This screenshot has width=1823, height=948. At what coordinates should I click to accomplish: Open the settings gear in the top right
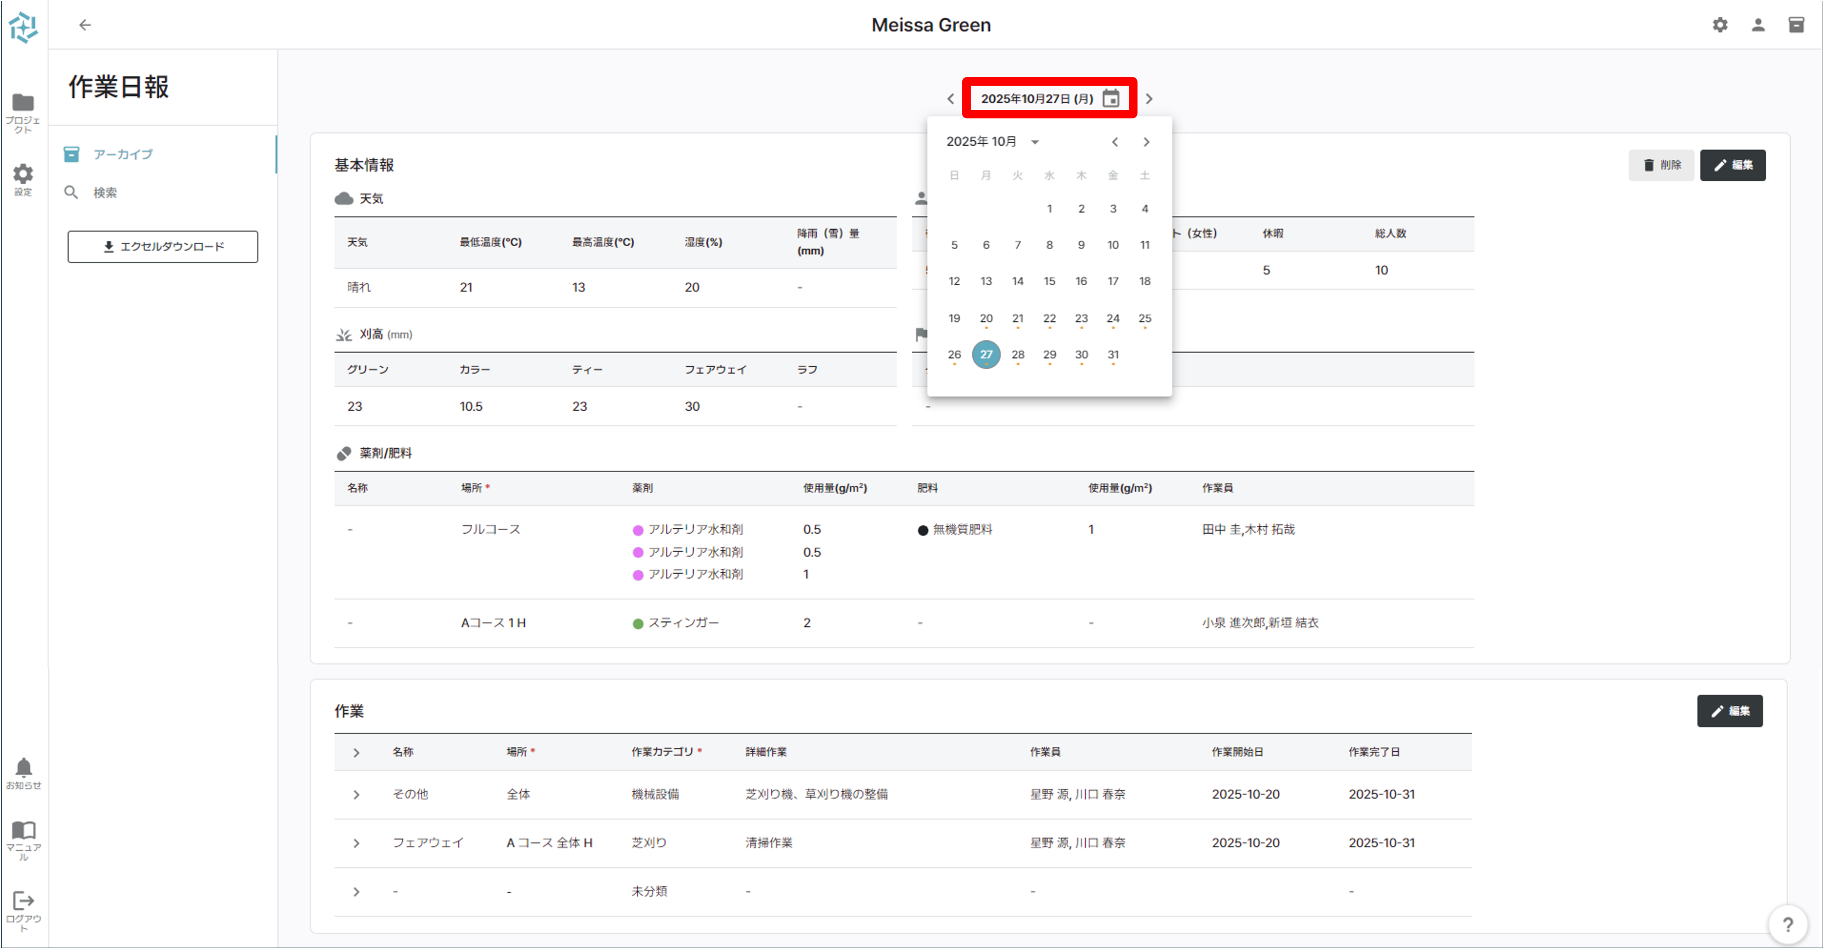click(x=1720, y=25)
